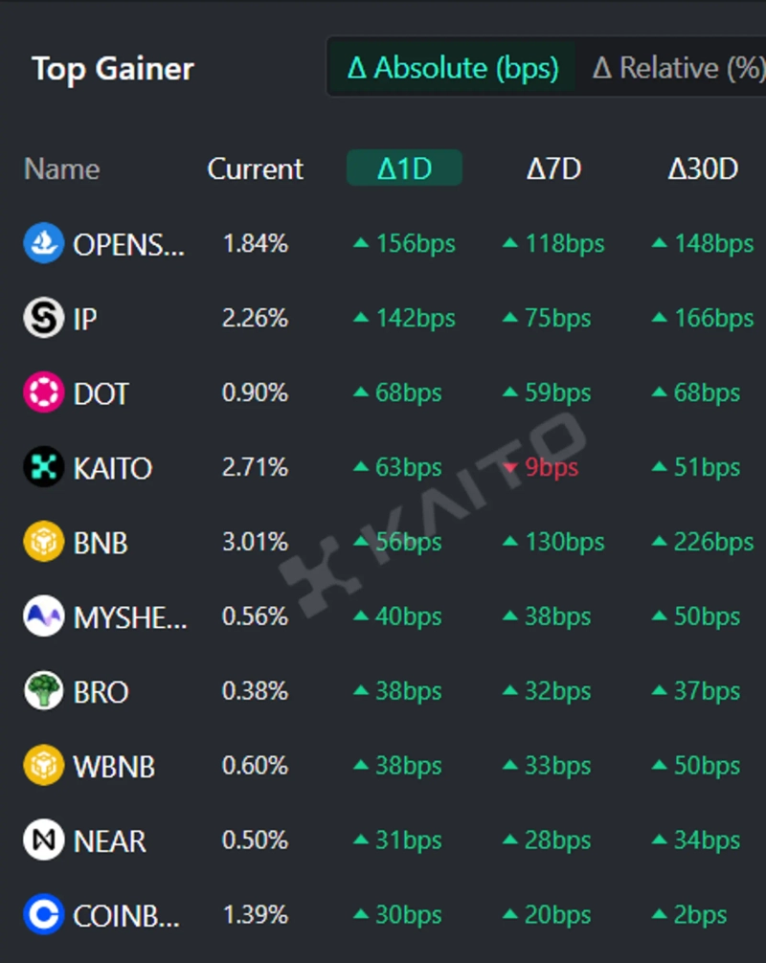Click the Name column header
The height and width of the screenshot is (963, 766).
pyautogui.click(x=61, y=168)
